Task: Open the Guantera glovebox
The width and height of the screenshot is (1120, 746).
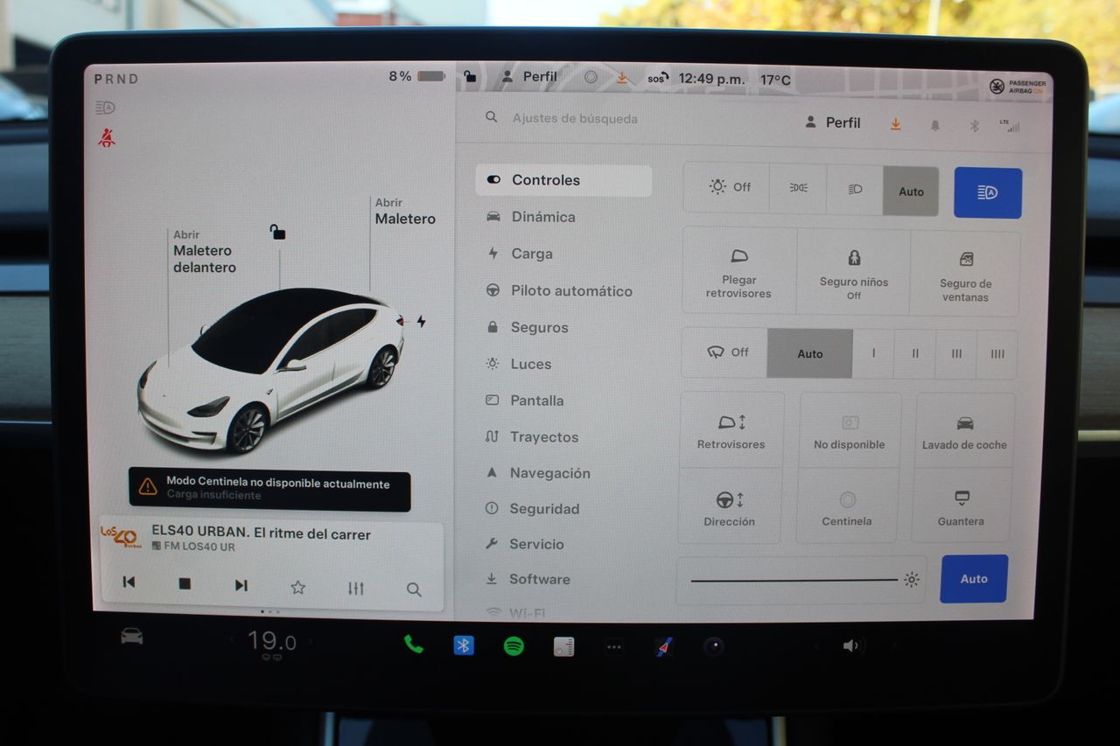Action: point(961,506)
